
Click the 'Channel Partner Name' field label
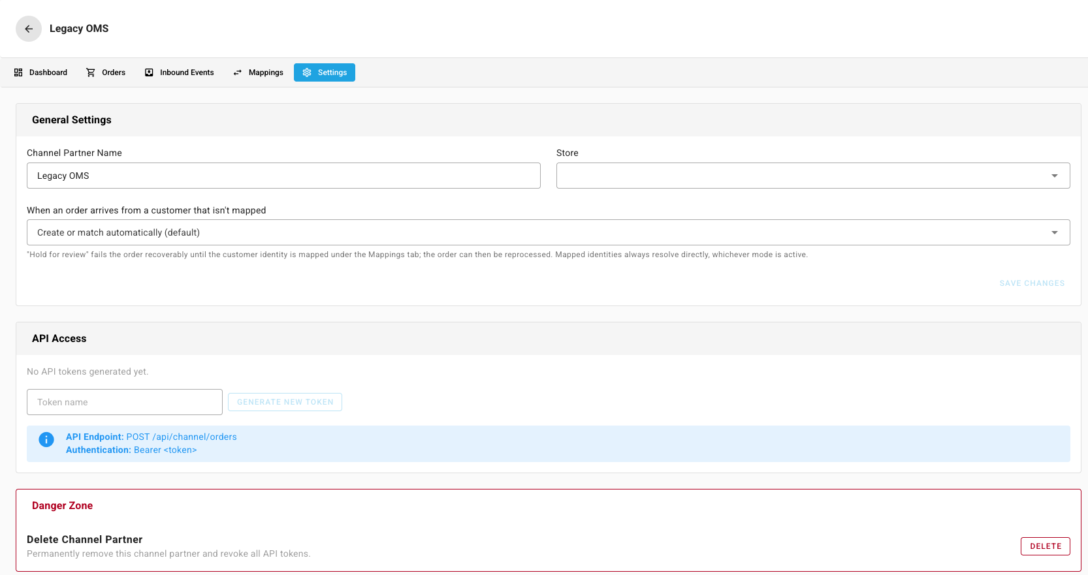(x=74, y=153)
